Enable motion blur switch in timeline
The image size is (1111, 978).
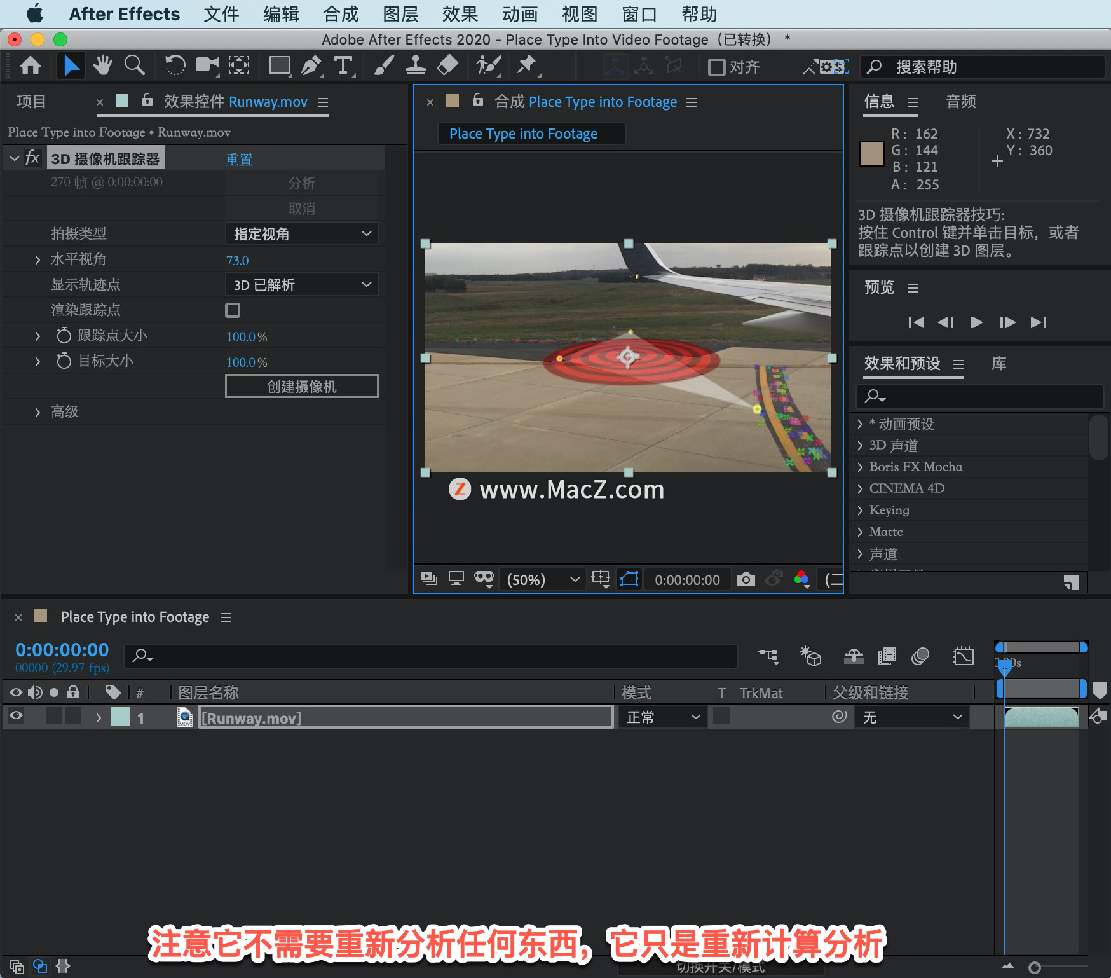920,656
